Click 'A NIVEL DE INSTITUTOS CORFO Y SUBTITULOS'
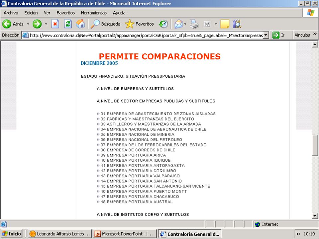 (x=143, y=215)
